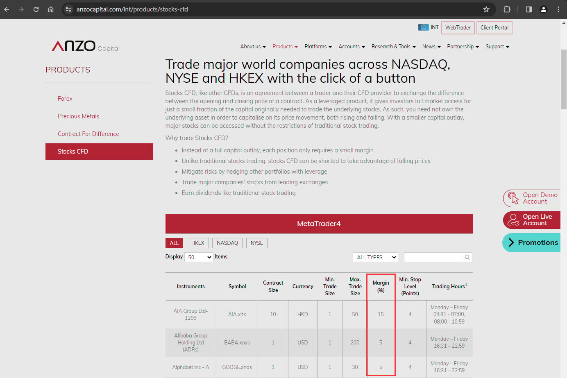Viewport: 567px width, 378px height.
Task: Expand the Products menu
Action: (x=285, y=47)
